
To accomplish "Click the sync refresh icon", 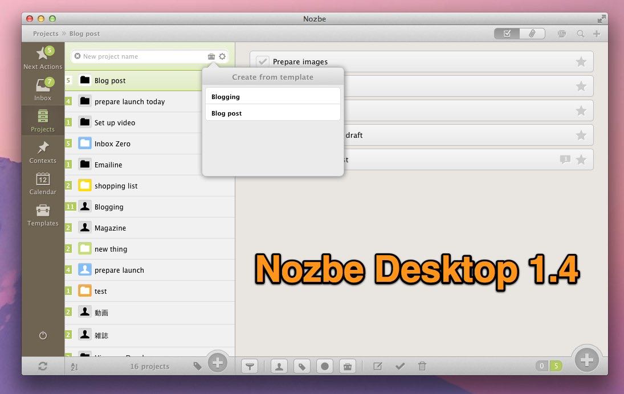I will pyautogui.click(x=43, y=366).
